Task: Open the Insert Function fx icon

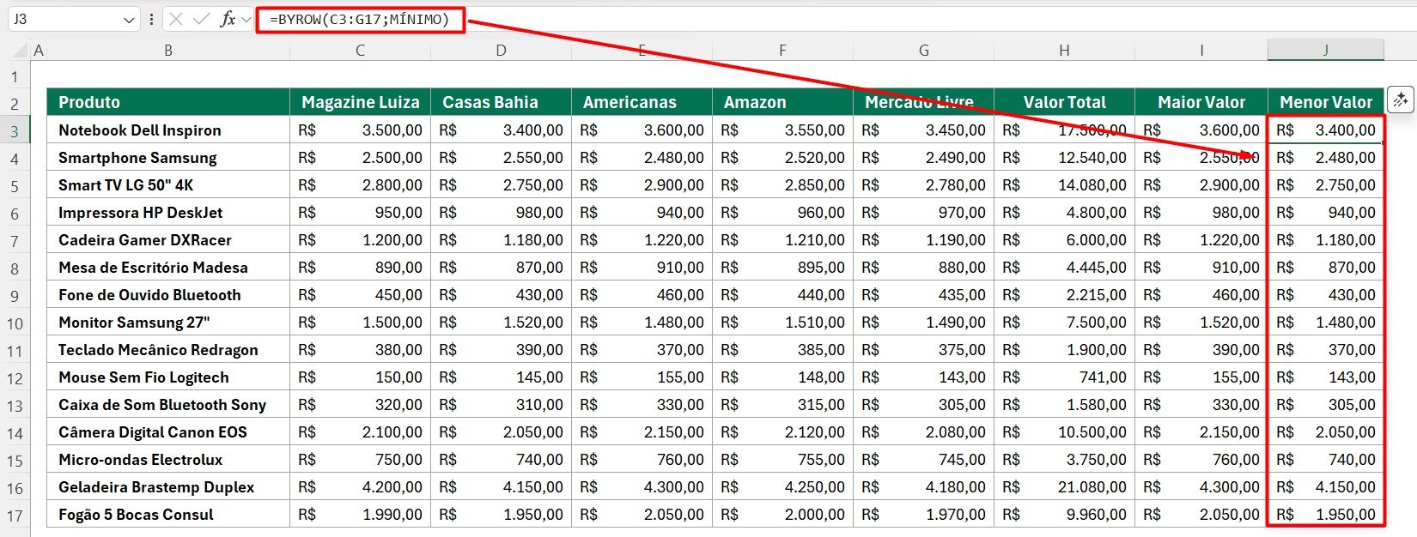Action: coord(228,19)
